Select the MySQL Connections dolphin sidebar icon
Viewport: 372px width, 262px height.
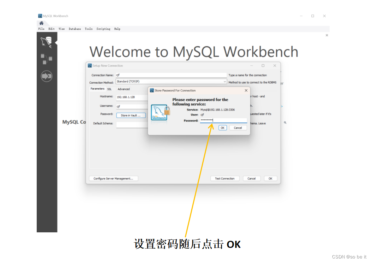46,42
